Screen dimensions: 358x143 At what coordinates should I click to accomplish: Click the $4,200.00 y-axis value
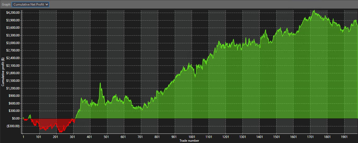coord(13,13)
